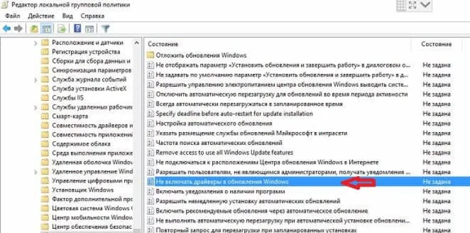
Task: Export list using the toolbar icon
Action: click(62, 29)
